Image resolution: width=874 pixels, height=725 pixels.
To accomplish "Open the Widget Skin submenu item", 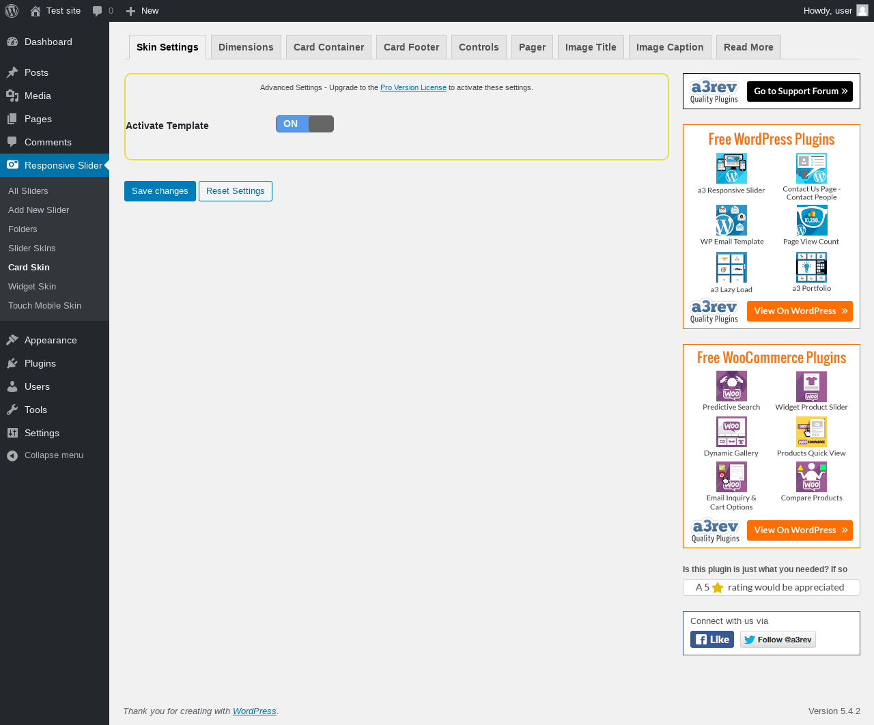I will coord(32,286).
